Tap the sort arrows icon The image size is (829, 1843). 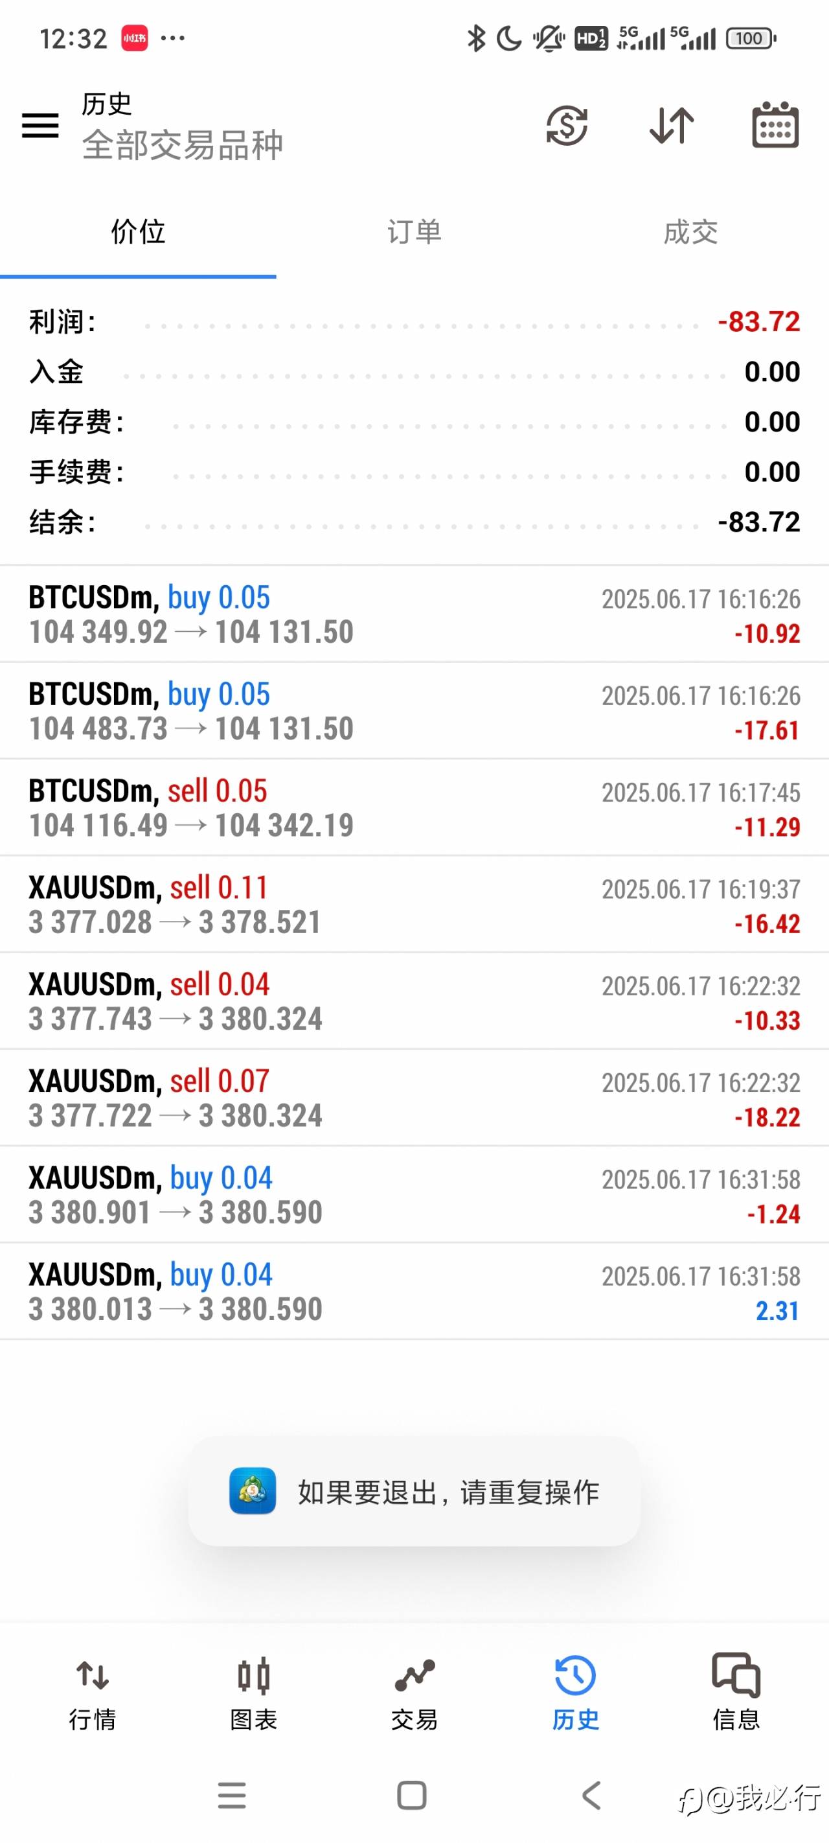[671, 126]
